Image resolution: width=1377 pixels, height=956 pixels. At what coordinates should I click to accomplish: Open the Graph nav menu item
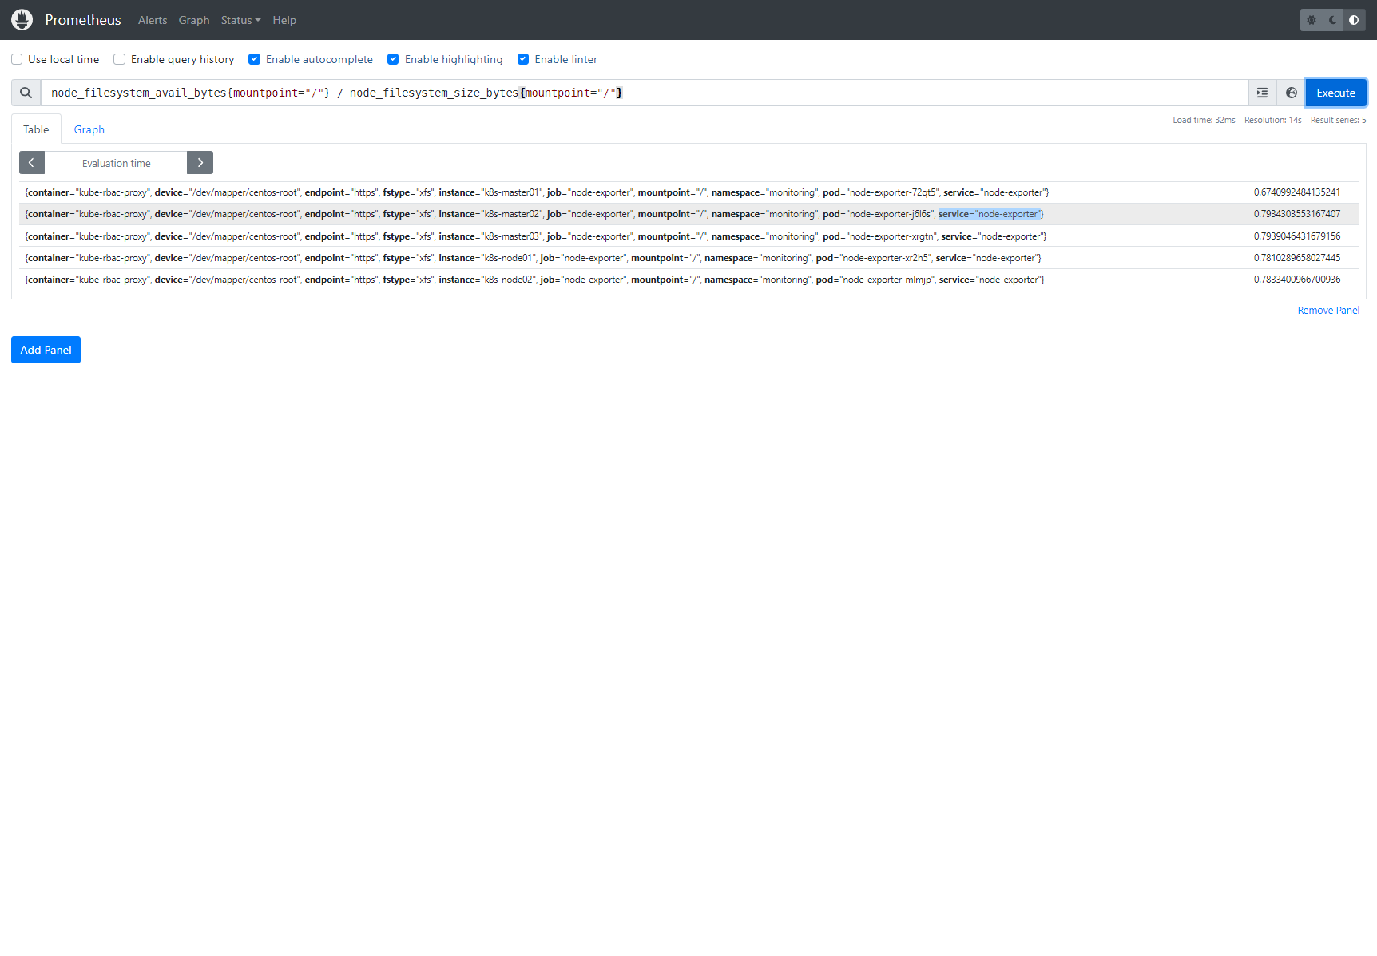pos(194,20)
